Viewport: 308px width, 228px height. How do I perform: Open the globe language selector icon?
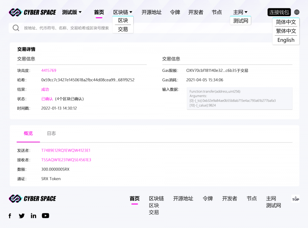tap(296, 12)
